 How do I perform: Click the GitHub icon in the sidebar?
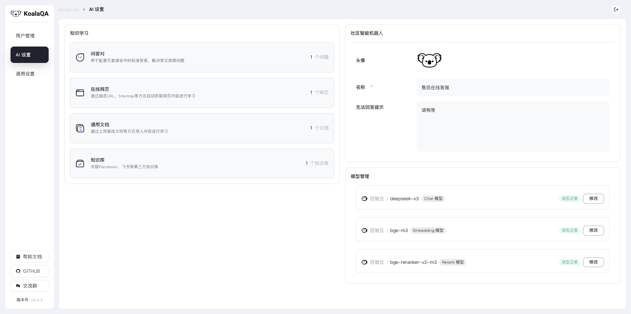click(18, 271)
